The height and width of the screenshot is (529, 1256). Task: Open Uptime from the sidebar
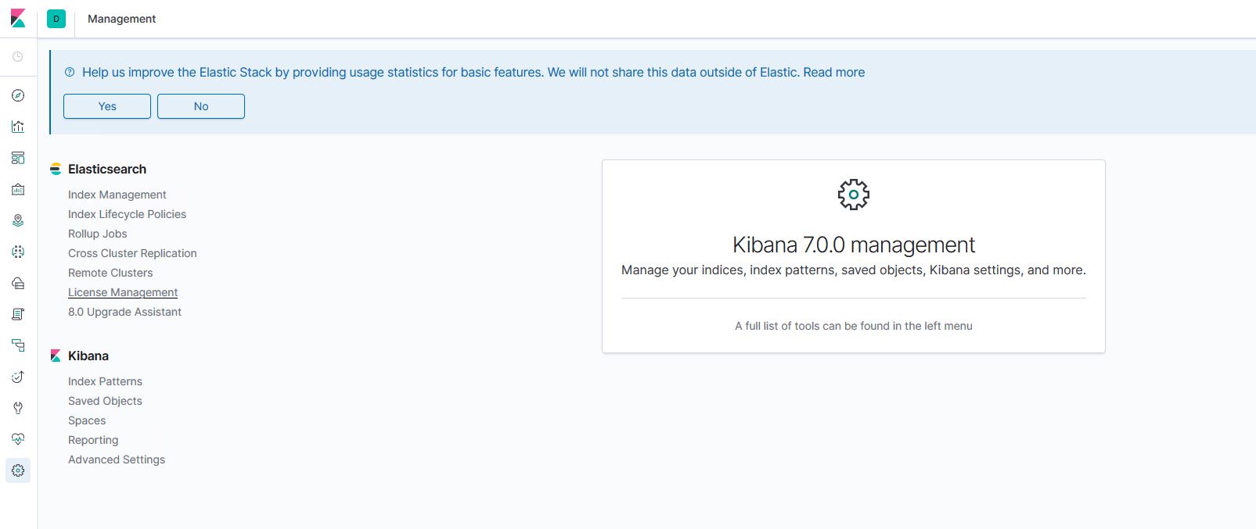click(x=18, y=377)
